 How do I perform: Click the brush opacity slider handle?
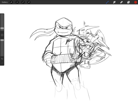coord(2,40)
